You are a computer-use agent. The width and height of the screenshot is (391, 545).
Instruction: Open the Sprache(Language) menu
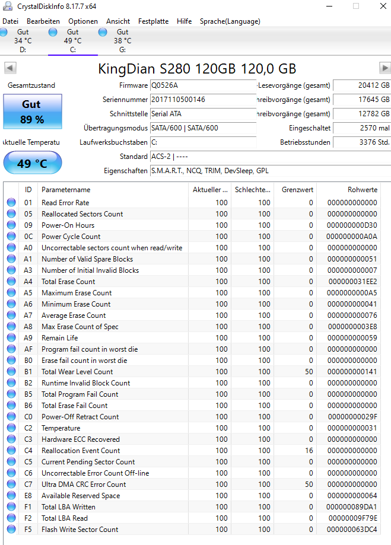click(x=230, y=21)
